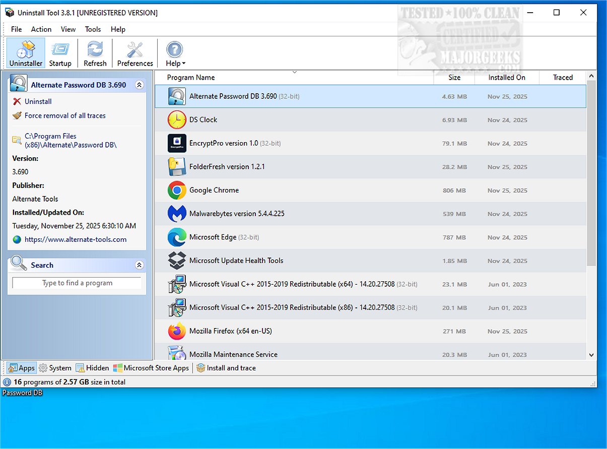Show Hidden programs
Screen dimensions: 607x449
tap(92, 368)
